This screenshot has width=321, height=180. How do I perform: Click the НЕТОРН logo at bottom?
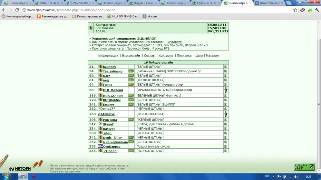(20, 169)
